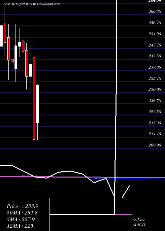The height and width of the screenshot is (231, 165).
Task: Select the 209.98 price axis label
Action: coord(155,145)
